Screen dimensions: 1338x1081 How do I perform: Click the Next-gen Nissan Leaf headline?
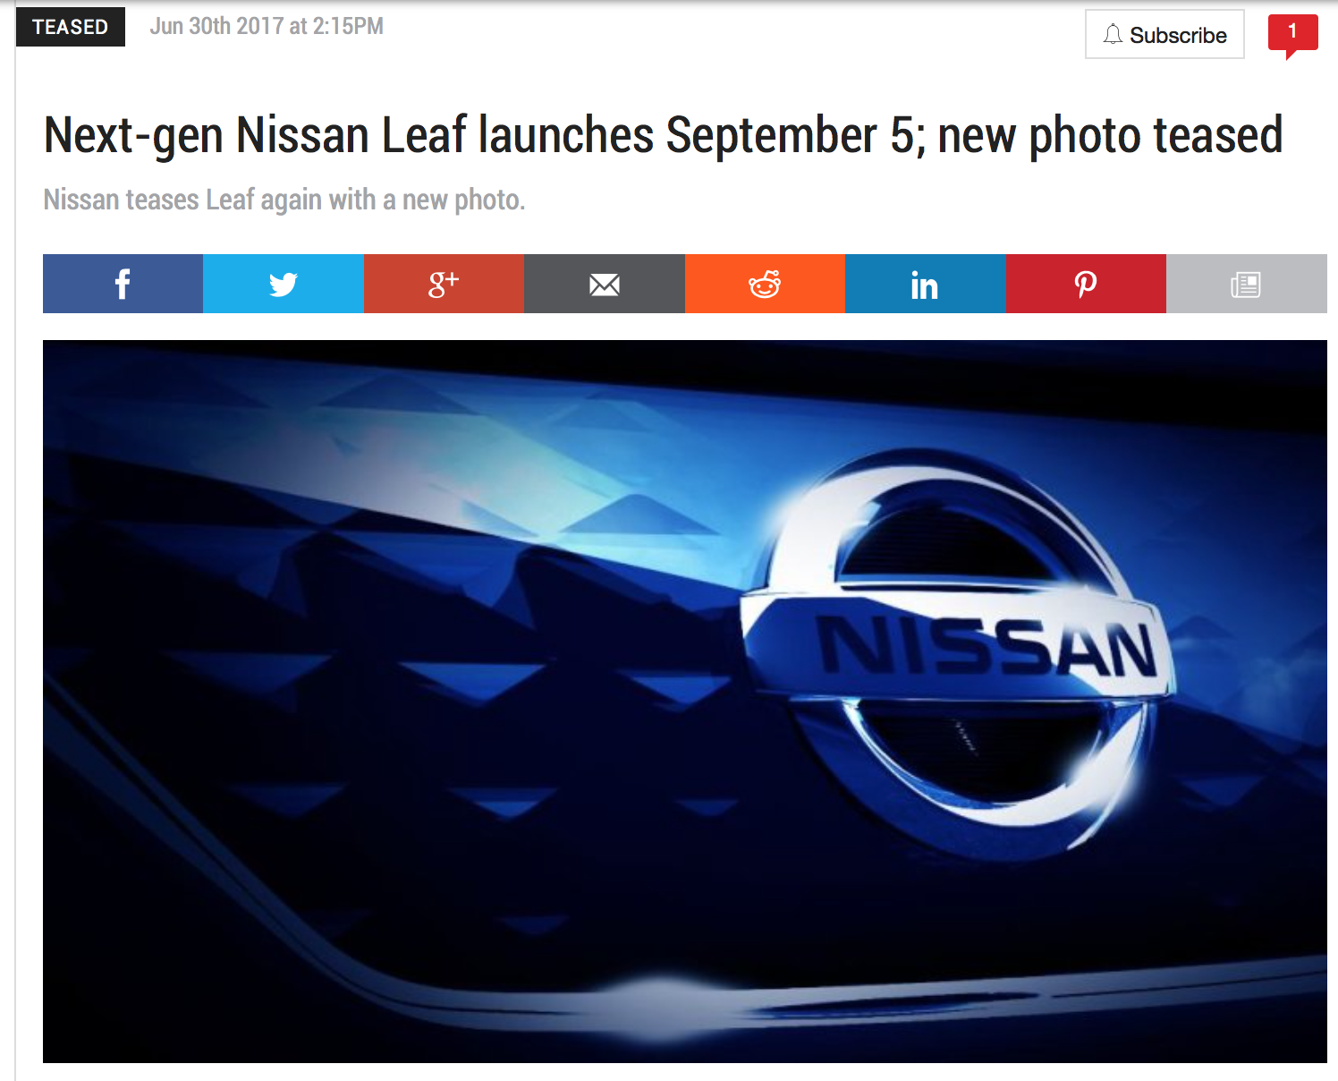pos(663,135)
